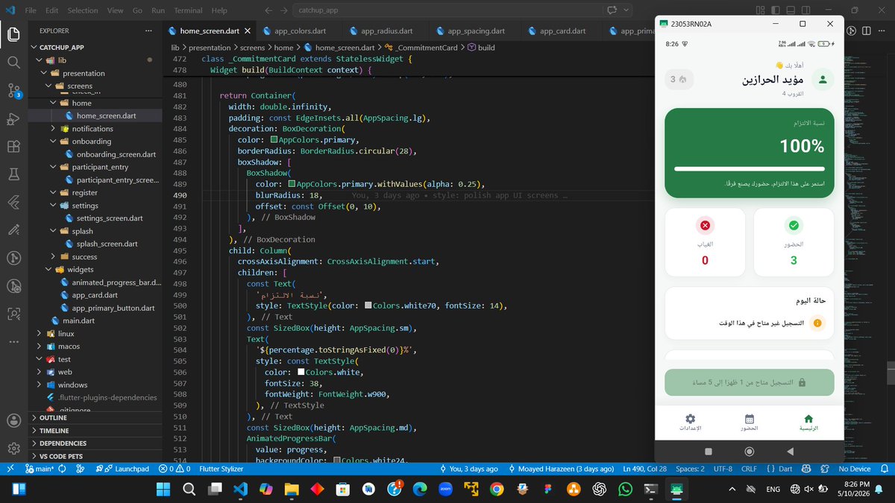Tap the Home tab in phone app
The height and width of the screenshot is (503, 895).
point(808,423)
